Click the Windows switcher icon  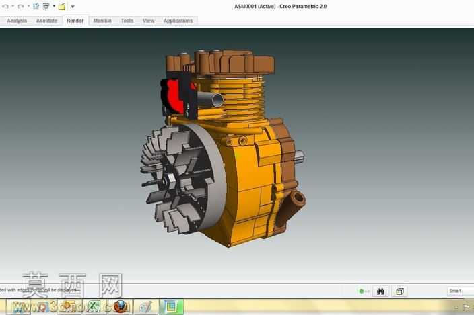tap(46, 6)
